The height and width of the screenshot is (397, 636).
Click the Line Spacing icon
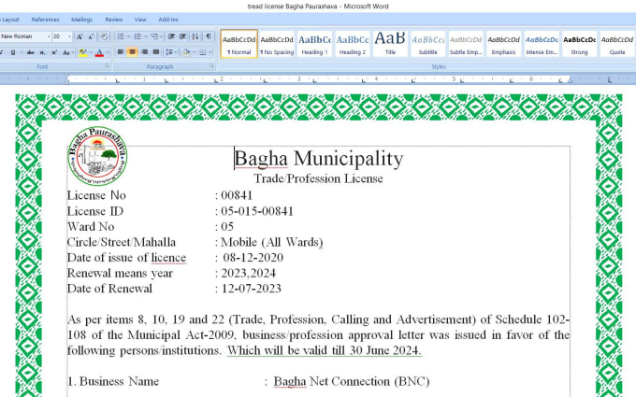(x=169, y=52)
